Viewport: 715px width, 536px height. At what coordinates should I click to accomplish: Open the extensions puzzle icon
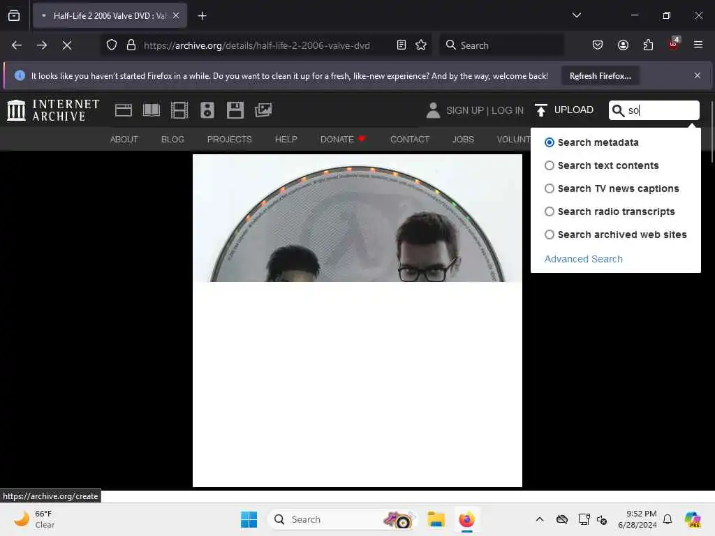[648, 45]
